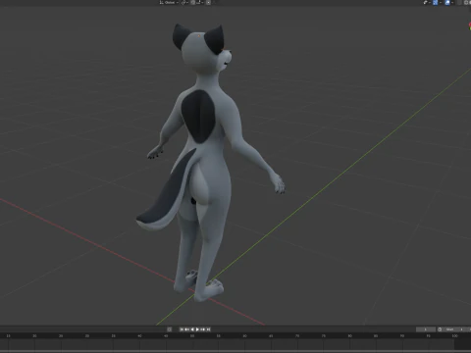Screen dimensions: 471x353
Task: Play animation in reverse
Action: (192, 329)
